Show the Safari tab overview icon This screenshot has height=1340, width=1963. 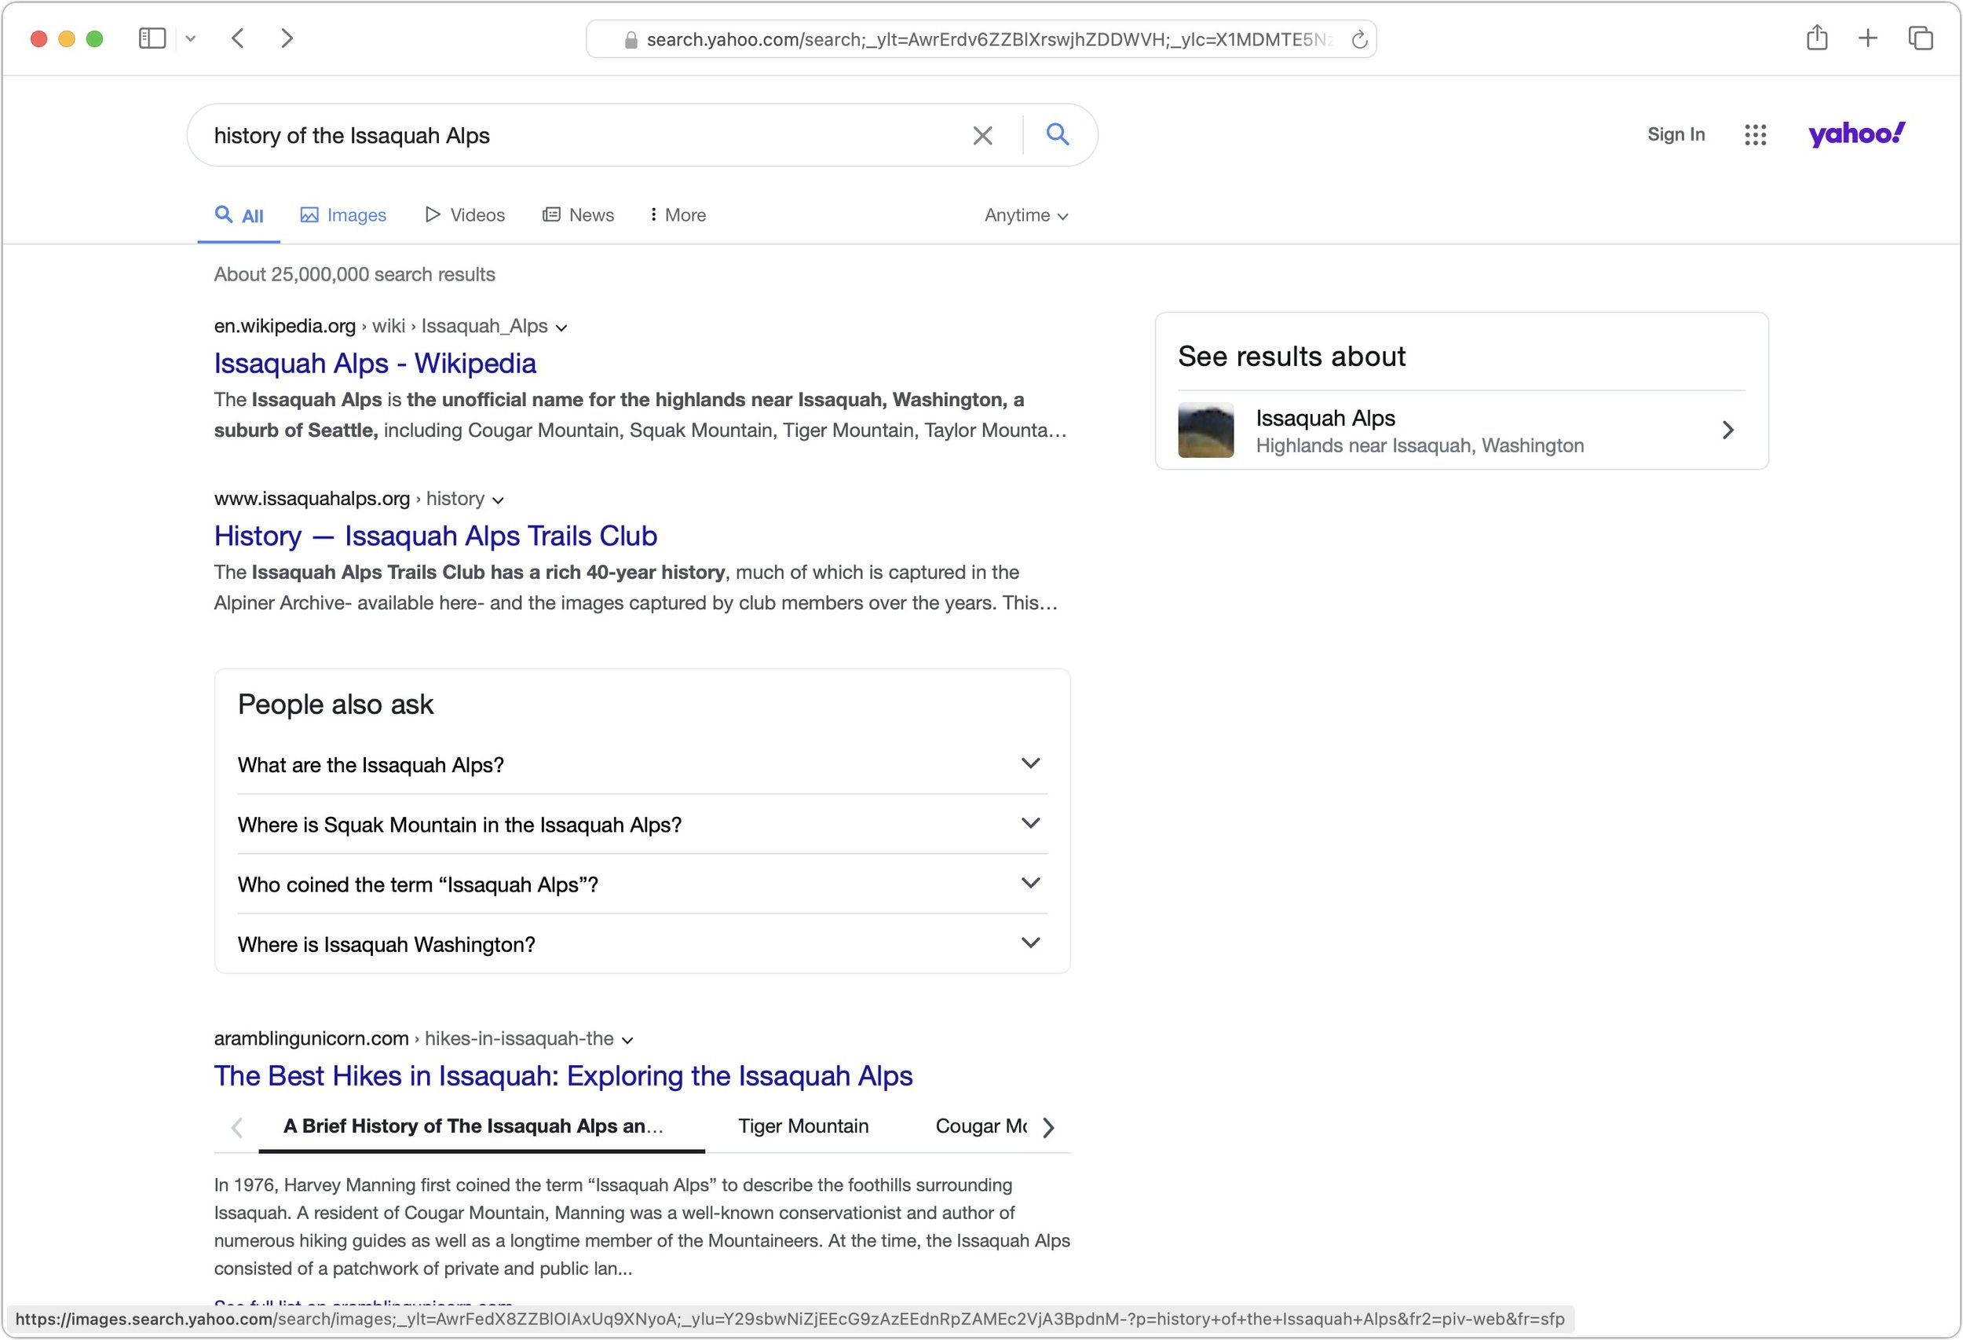[x=1920, y=38]
